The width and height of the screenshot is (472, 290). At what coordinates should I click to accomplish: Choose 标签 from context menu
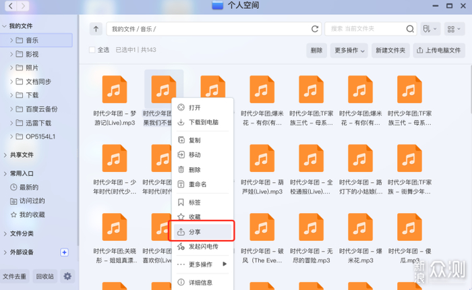click(x=202, y=202)
